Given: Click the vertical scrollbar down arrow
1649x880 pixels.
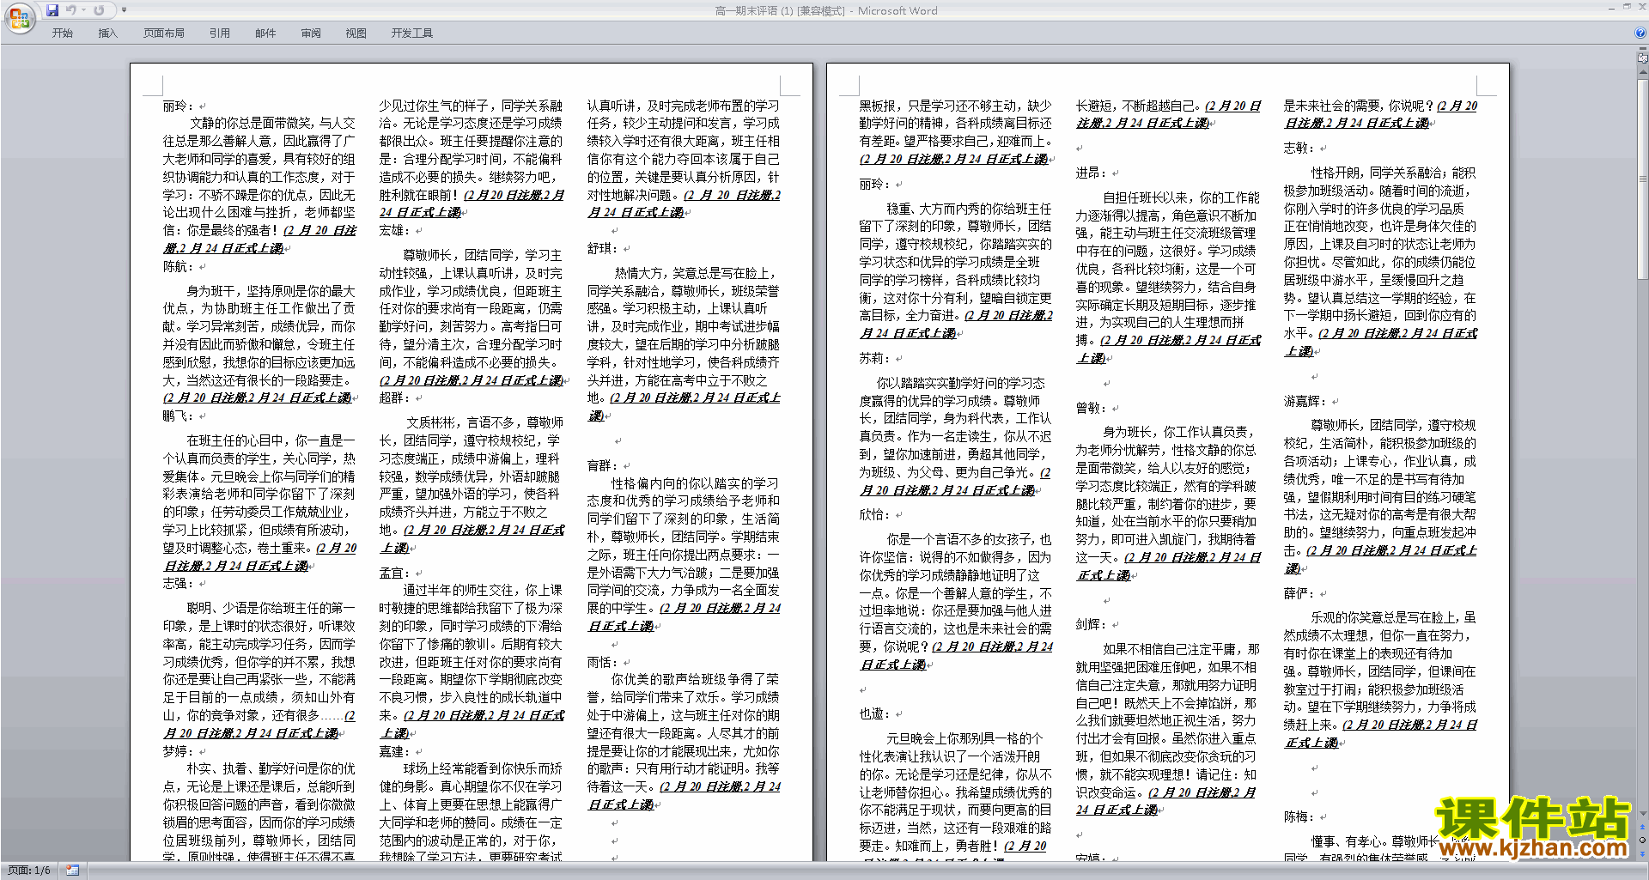Looking at the screenshot, I should click(x=1642, y=813).
